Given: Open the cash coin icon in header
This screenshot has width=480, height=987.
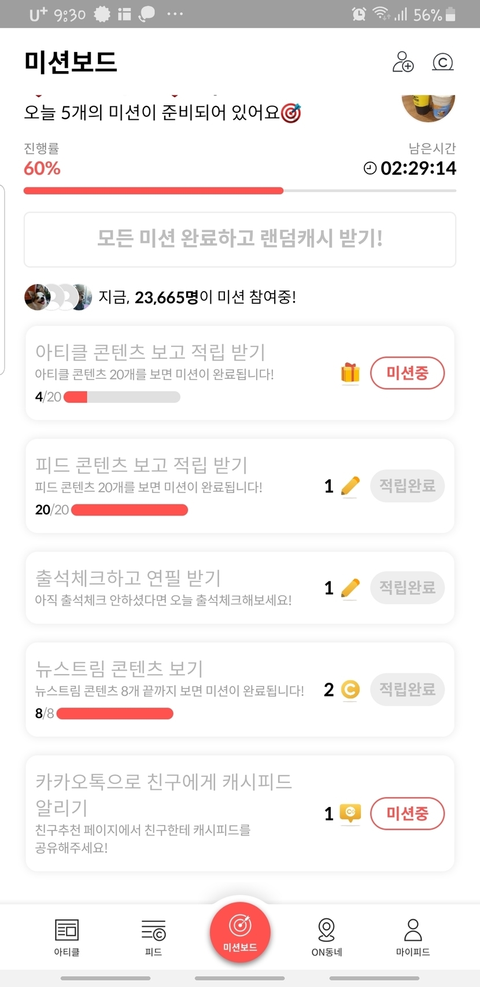Looking at the screenshot, I should (443, 62).
